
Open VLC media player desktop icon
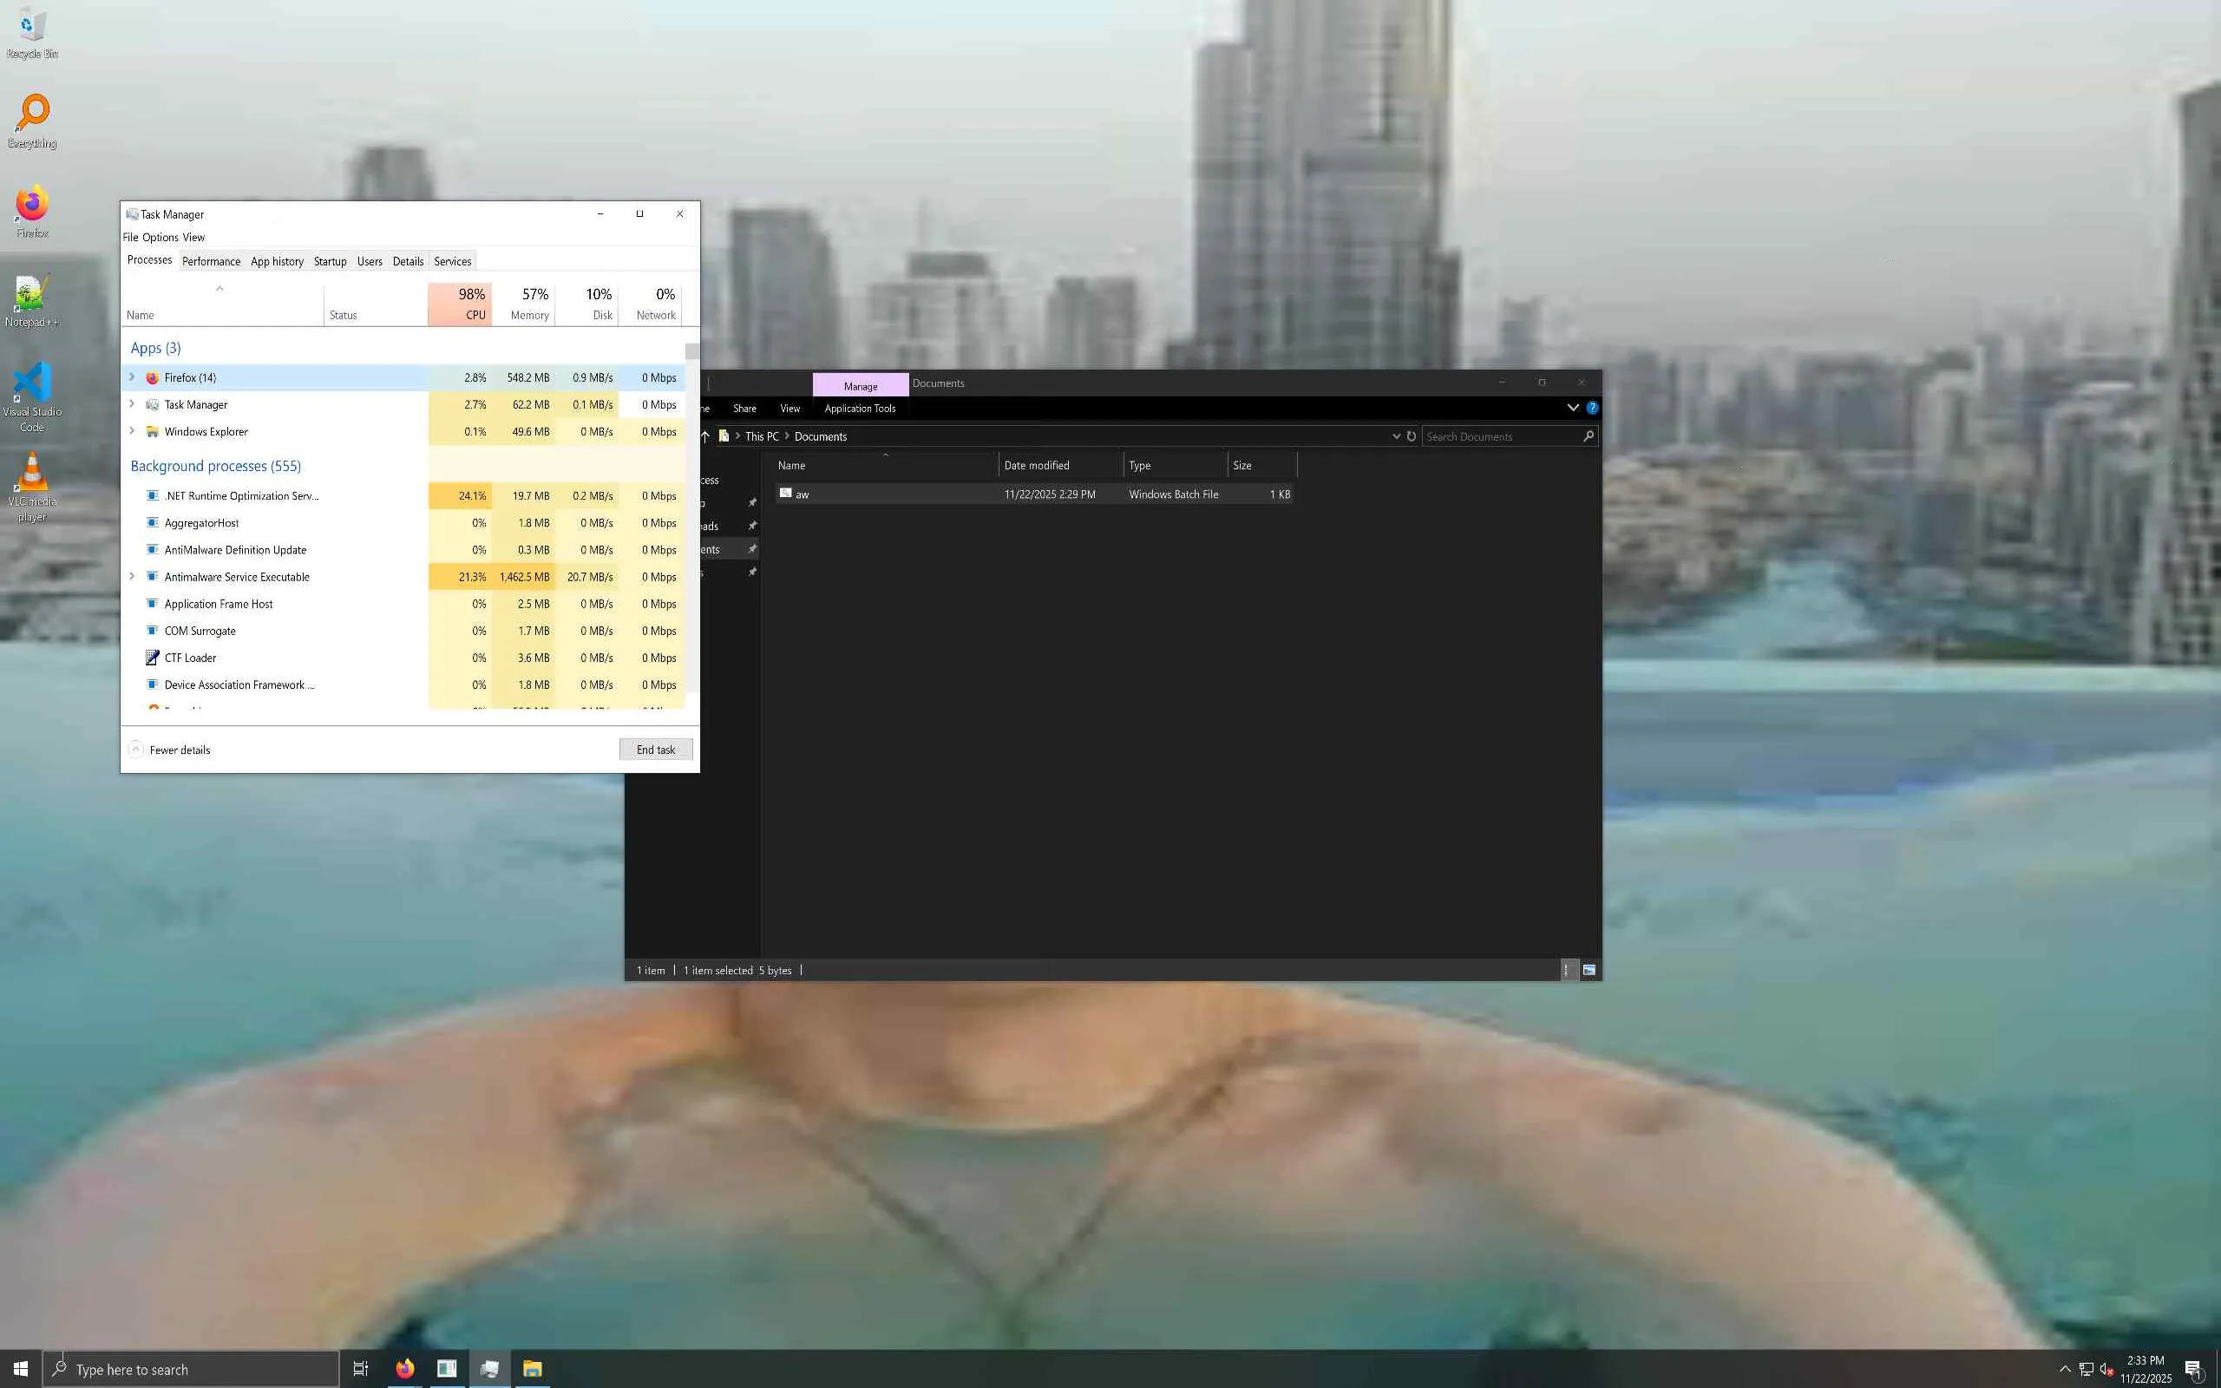click(32, 474)
